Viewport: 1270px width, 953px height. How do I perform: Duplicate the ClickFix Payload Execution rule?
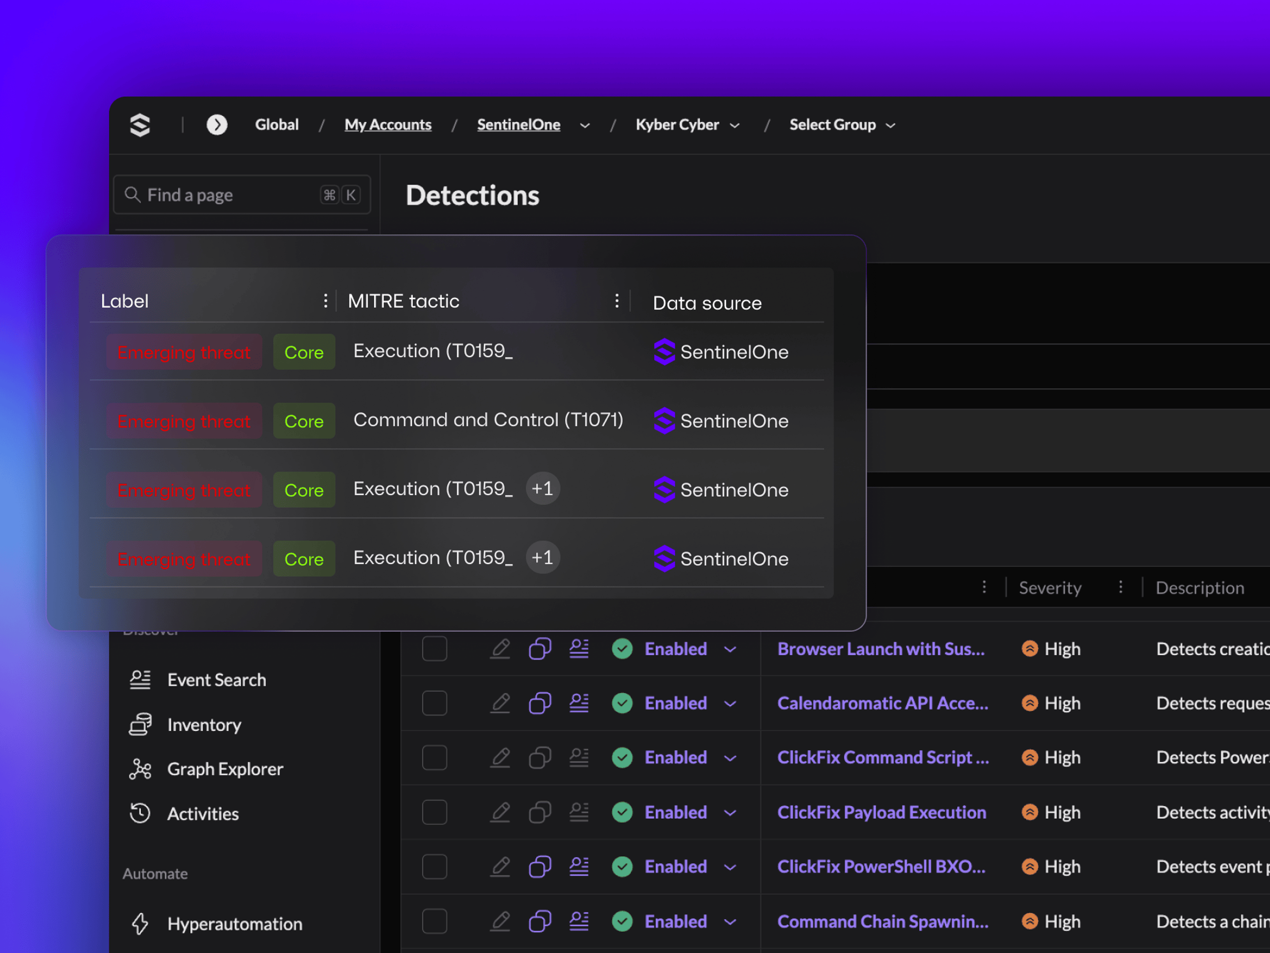coord(540,812)
